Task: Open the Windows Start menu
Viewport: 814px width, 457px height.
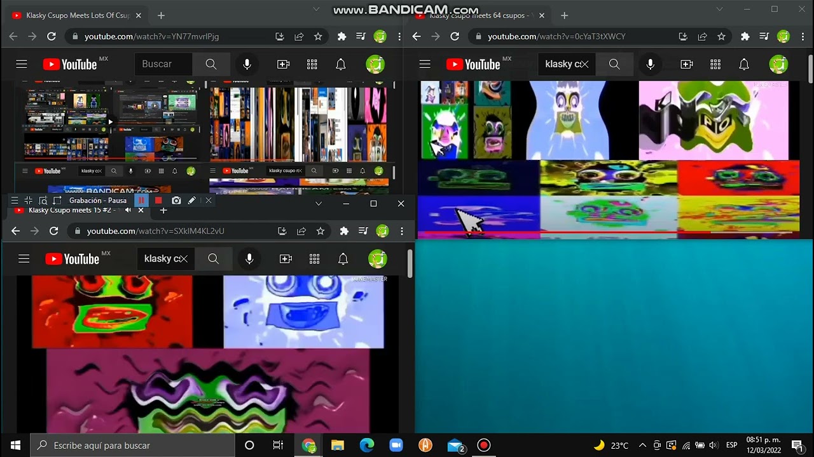Action: (15, 445)
